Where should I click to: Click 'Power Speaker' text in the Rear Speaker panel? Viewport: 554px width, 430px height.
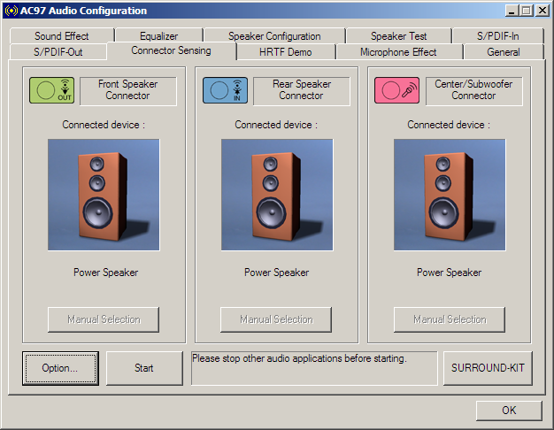tap(277, 273)
